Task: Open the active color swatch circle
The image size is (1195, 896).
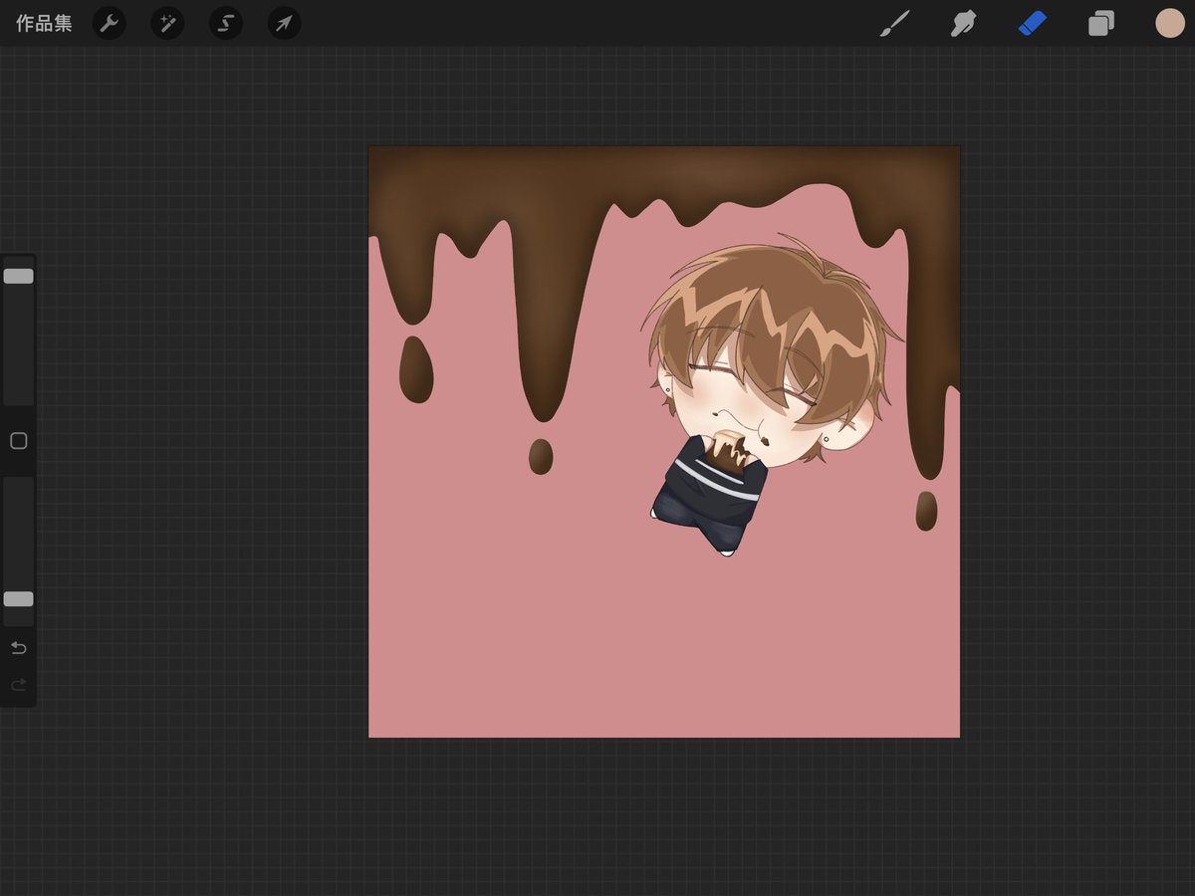Action: tap(1170, 23)
